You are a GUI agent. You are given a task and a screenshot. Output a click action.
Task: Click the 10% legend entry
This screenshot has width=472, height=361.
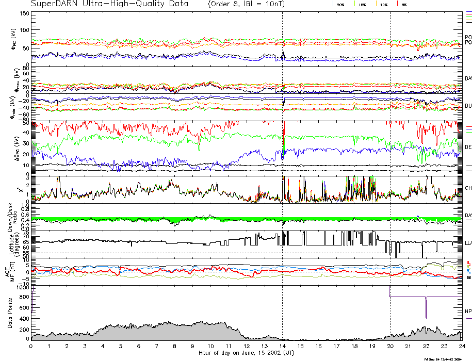pyautogui.click(x=383, y=4)
